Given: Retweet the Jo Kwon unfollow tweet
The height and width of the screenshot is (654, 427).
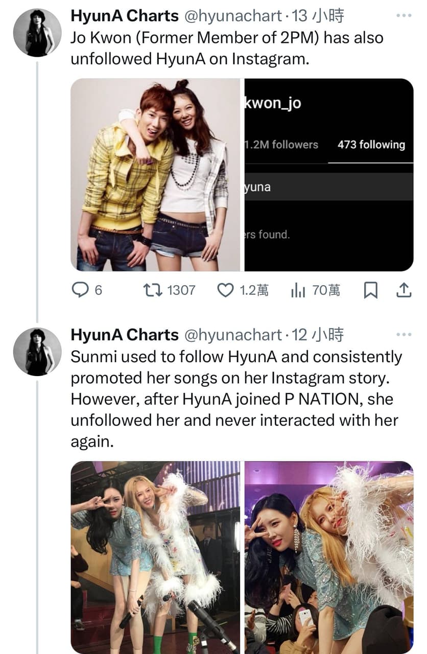Looking at the screenshot, I should pos(152,290).
